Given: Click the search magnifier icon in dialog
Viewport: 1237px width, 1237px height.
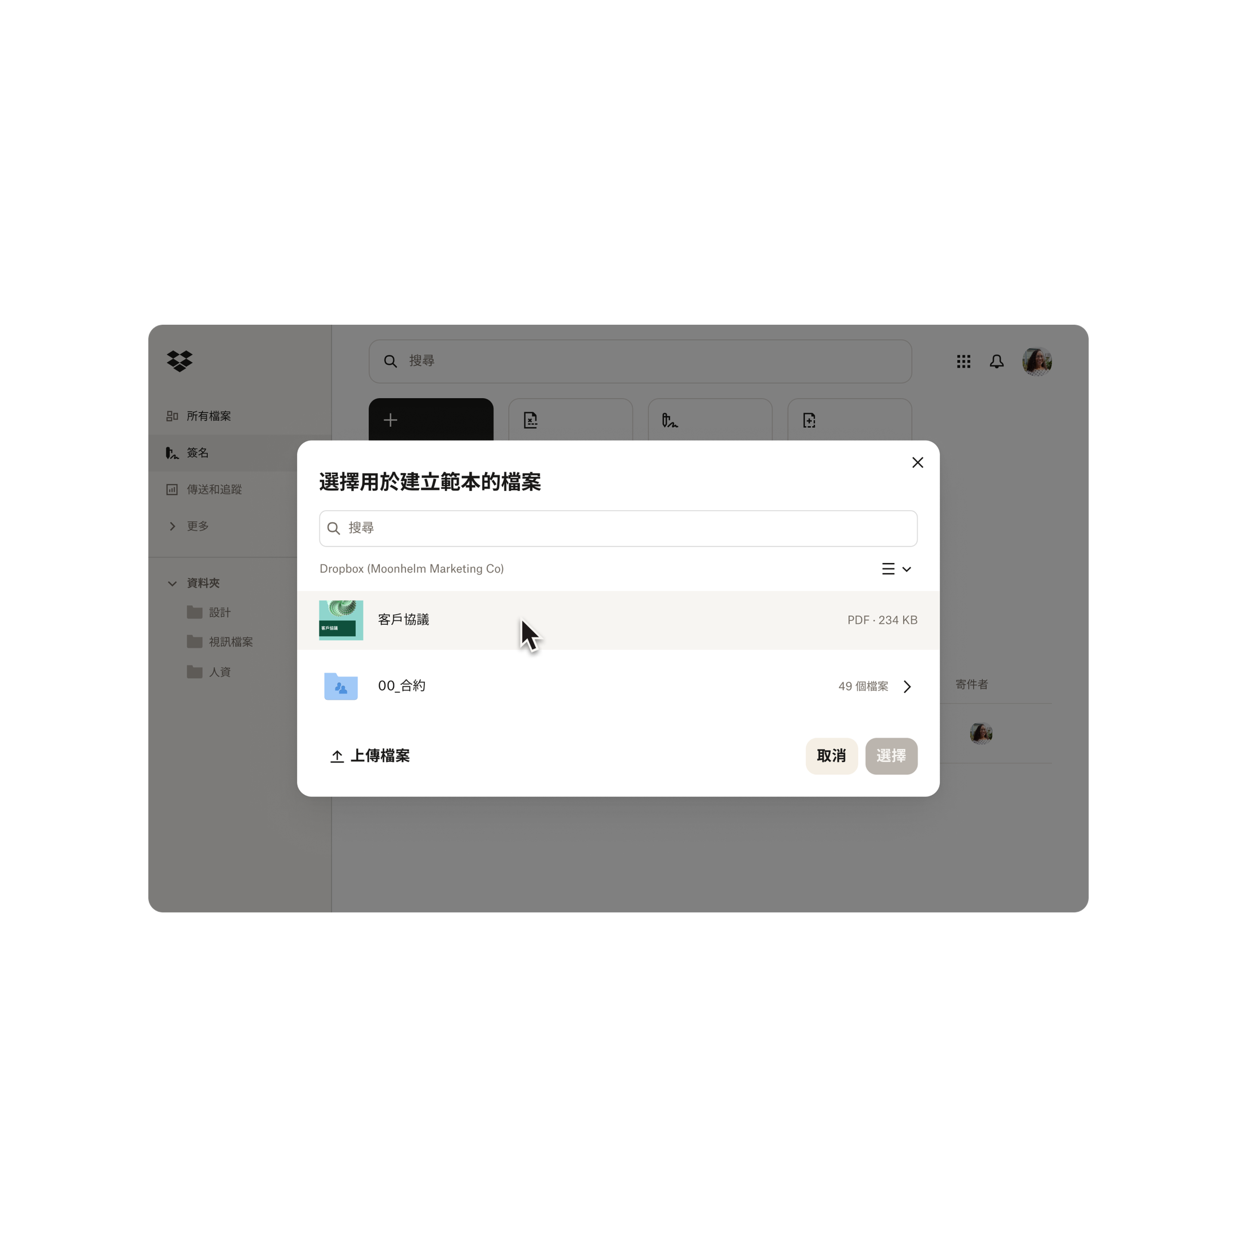Looking at the screenshot, I should click(336, 528).
